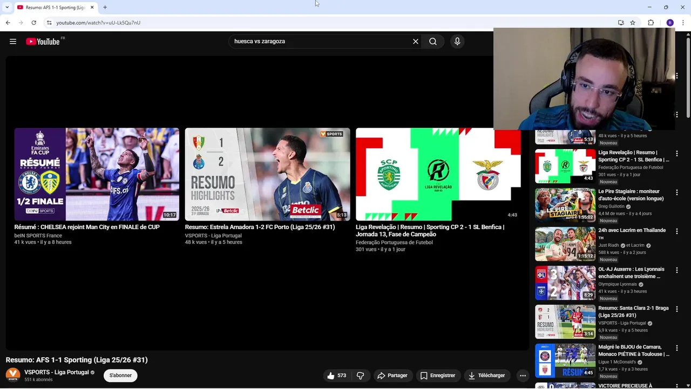The width and height of the screenshot is (691, 389).
Task: Open options menu for Liga Revelação sidebar video
Action: click(677, 153)
